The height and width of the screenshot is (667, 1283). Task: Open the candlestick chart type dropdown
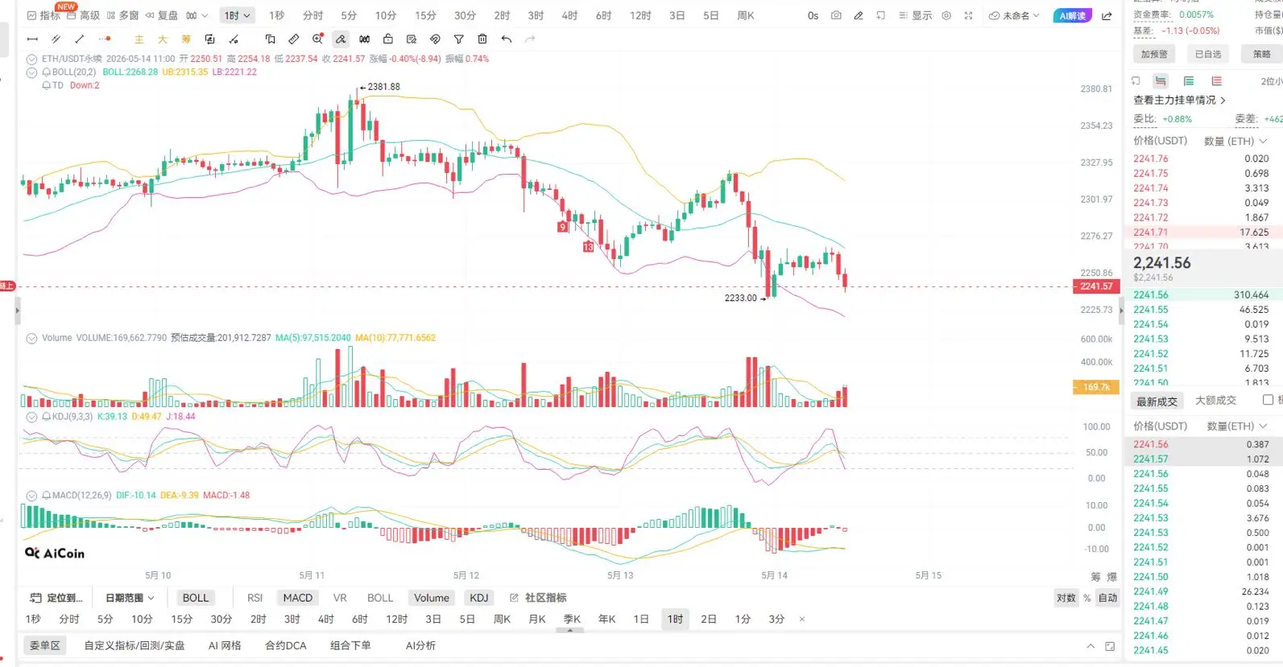tap(197, 15)
